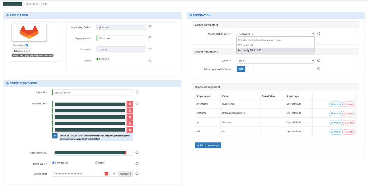
Task: Generate a new client secret
Action: [125, 174]
